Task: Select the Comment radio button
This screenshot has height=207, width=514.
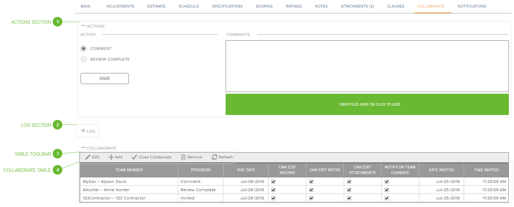Action: pos(83,49)
